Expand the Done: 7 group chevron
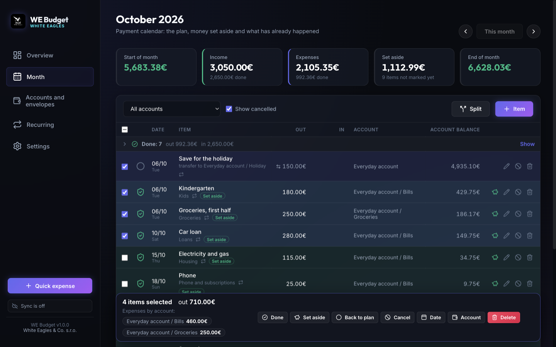The image size is (556, 347). pyautogui.click(x=125, y=144)
